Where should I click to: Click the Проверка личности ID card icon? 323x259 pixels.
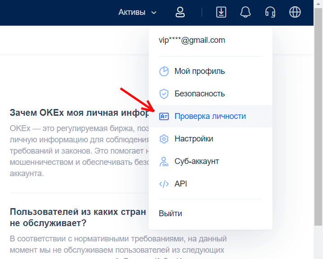pyautogui.click(x=164, y=116)
